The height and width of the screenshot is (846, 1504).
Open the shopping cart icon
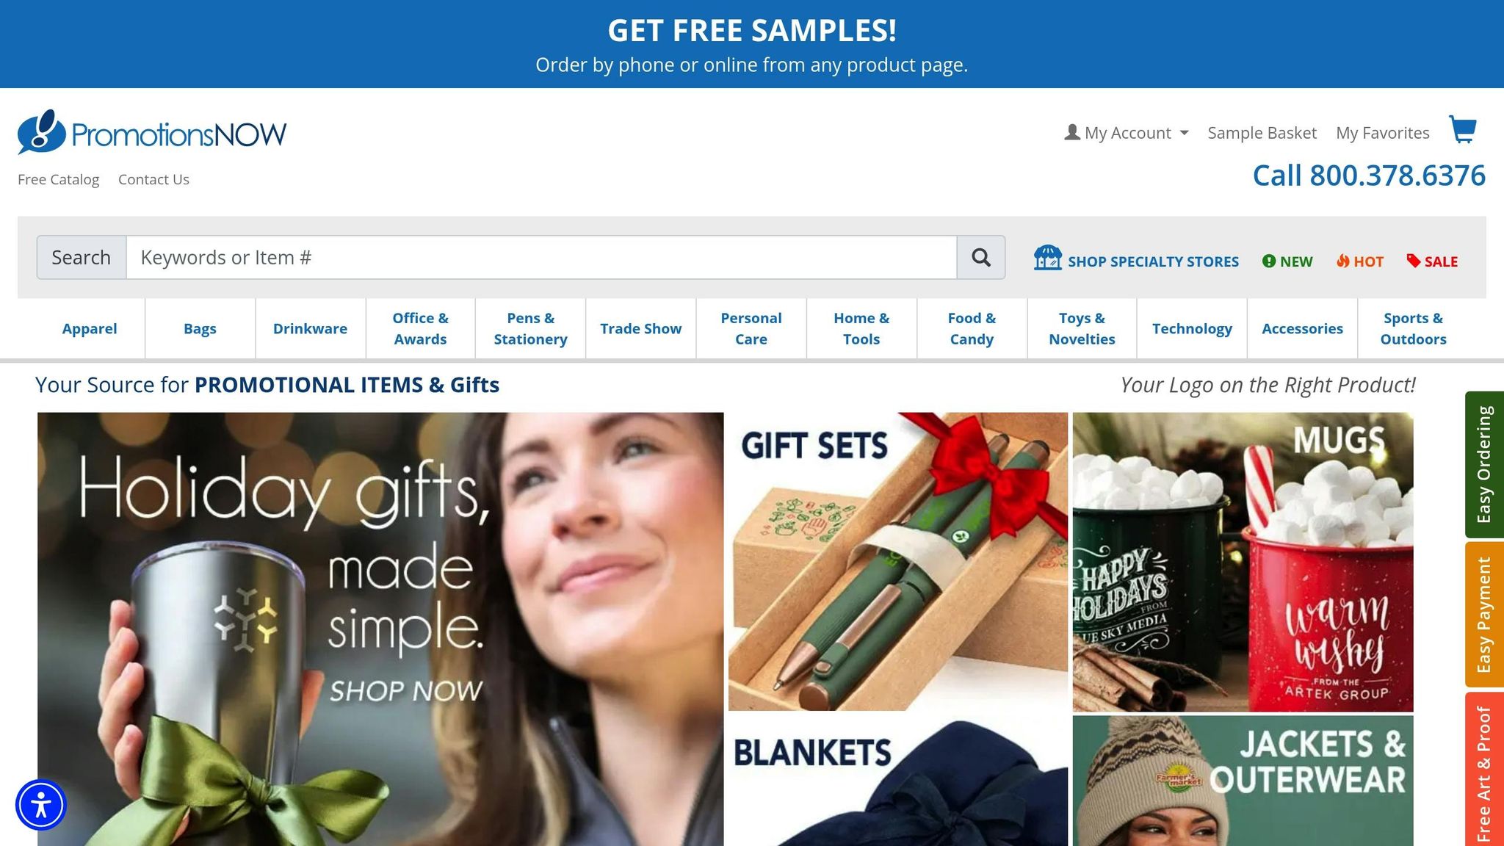(x=1462, y=130)
